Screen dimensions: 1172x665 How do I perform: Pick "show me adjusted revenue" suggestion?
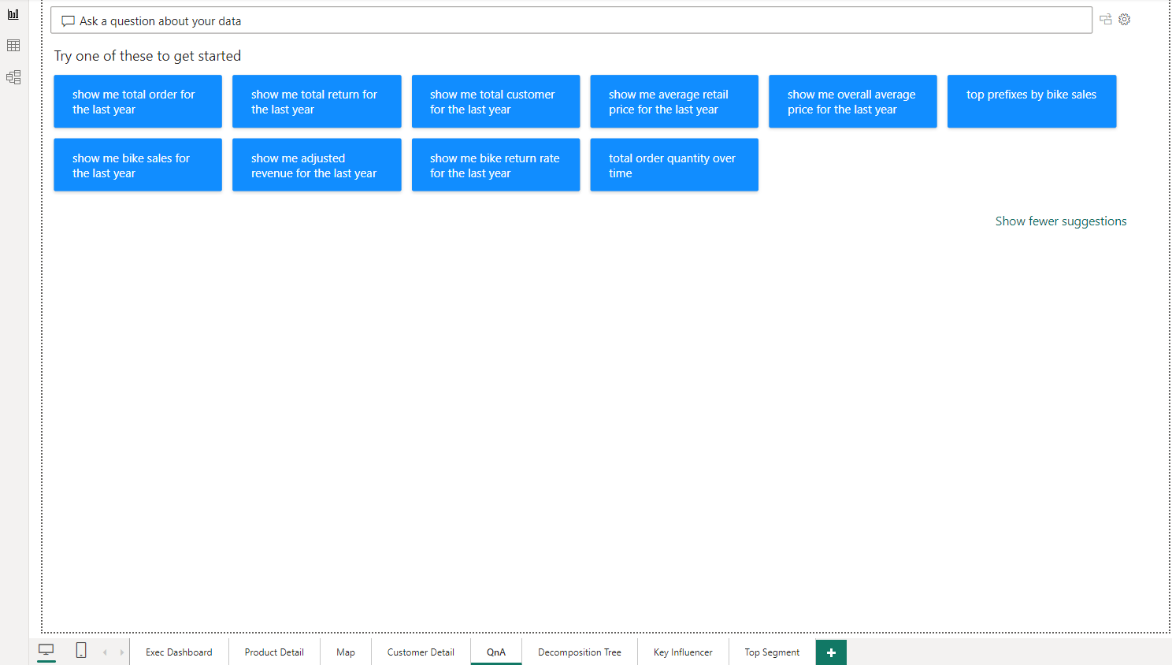[x=316, y=165]
